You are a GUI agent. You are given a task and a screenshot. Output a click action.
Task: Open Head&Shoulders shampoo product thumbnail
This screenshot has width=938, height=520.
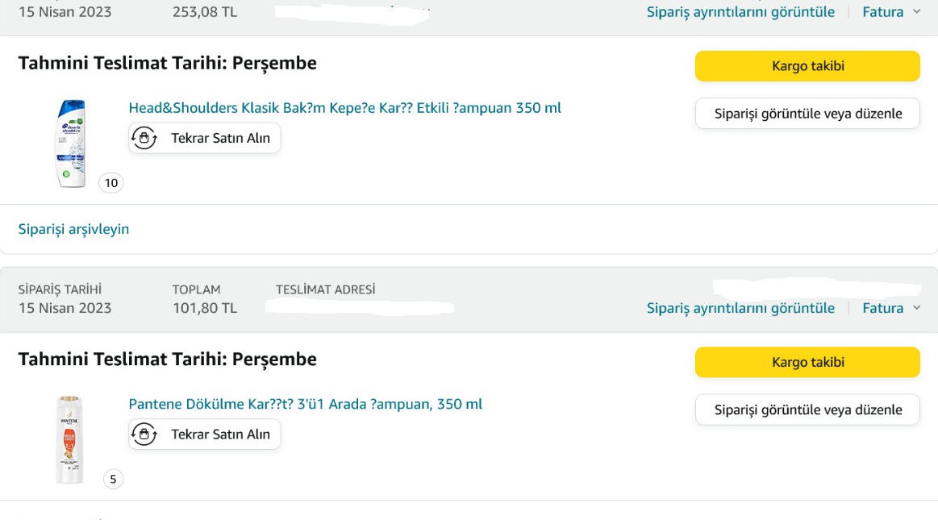72,144
